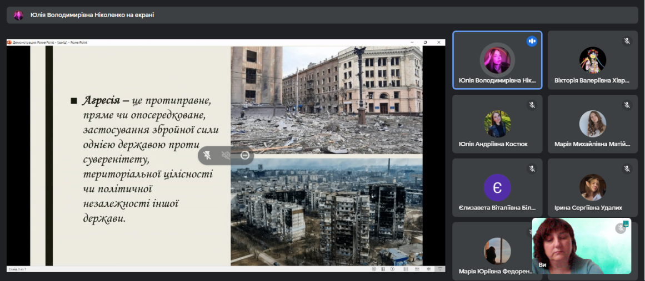Click the destroyed square photo on slide

[327, 100]
